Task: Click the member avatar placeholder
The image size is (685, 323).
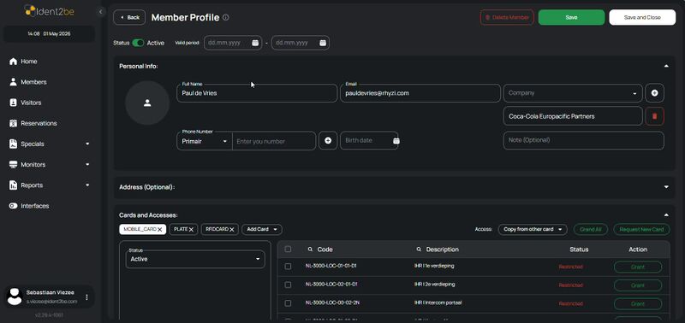Action: tap(147, 103)
